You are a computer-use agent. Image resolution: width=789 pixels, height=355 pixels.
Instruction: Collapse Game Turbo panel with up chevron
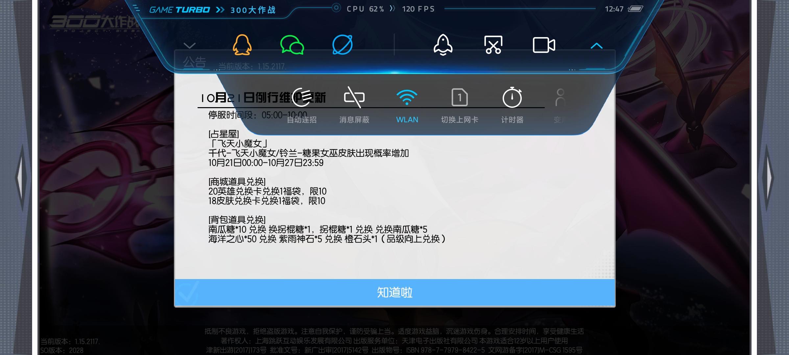[596, 46]
